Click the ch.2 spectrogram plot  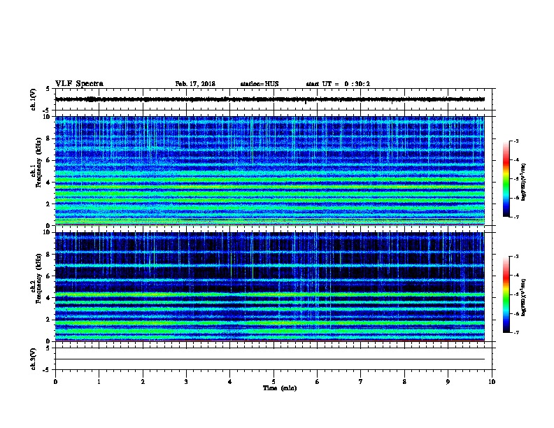270,287
